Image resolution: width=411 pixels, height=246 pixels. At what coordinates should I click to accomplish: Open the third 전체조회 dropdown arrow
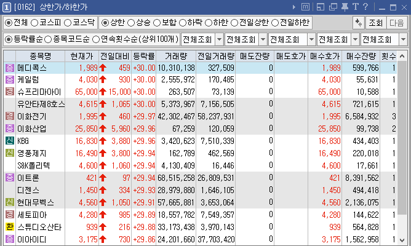(311, 39)
